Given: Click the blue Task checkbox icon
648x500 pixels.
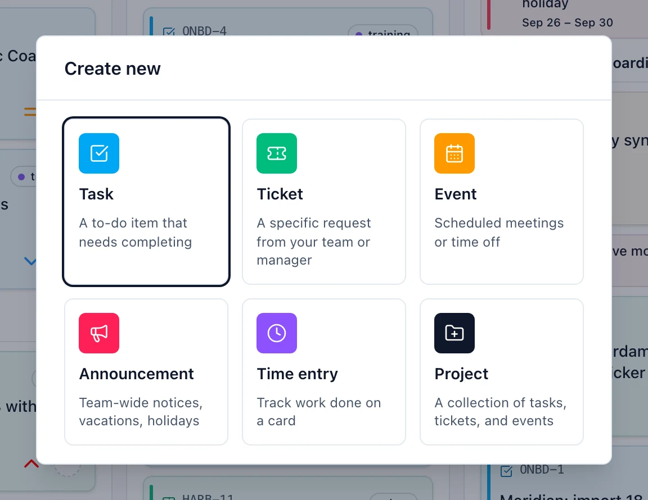Looking at the screenshot, I should 99,153.
